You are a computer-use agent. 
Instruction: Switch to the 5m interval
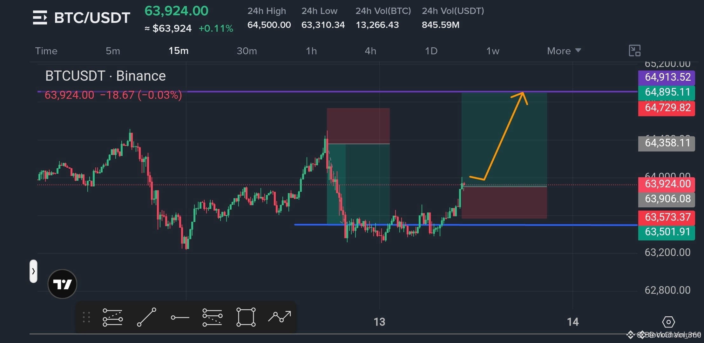pyautogui.click(x=113, y=51)
